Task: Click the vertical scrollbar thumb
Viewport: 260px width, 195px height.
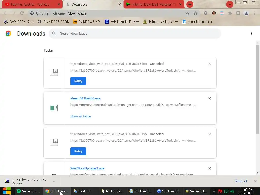Action: pos(258,89)
